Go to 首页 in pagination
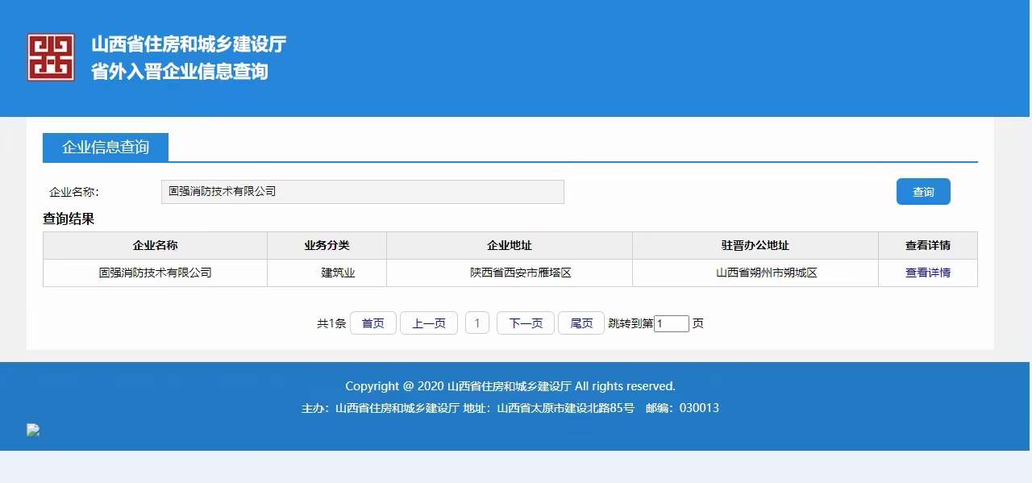This screenshot has height=483, width=1032. [x=372, y=323]
